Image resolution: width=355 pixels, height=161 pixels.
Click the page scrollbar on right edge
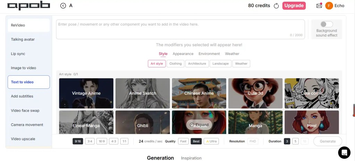(354, 110)
